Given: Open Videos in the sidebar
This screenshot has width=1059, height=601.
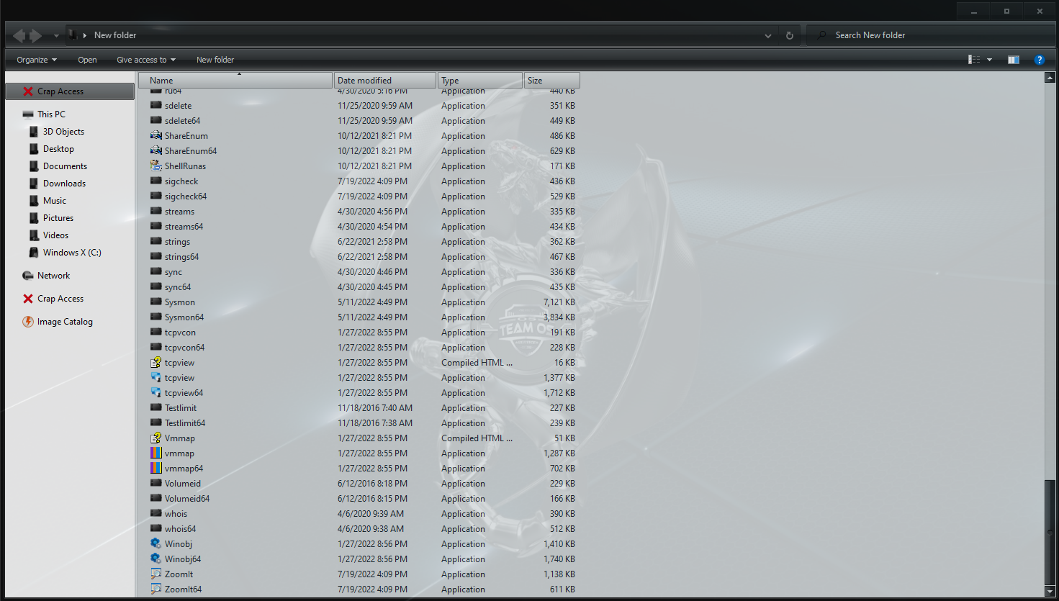Looking at the screenshot, I should (x=55, y=235).
